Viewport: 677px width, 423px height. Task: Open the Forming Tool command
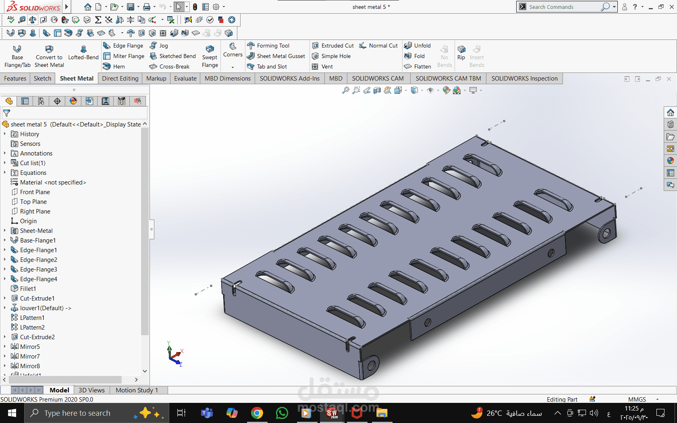pos(268,46)
